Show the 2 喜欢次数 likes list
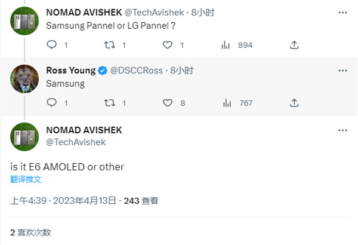 [30, 232]
